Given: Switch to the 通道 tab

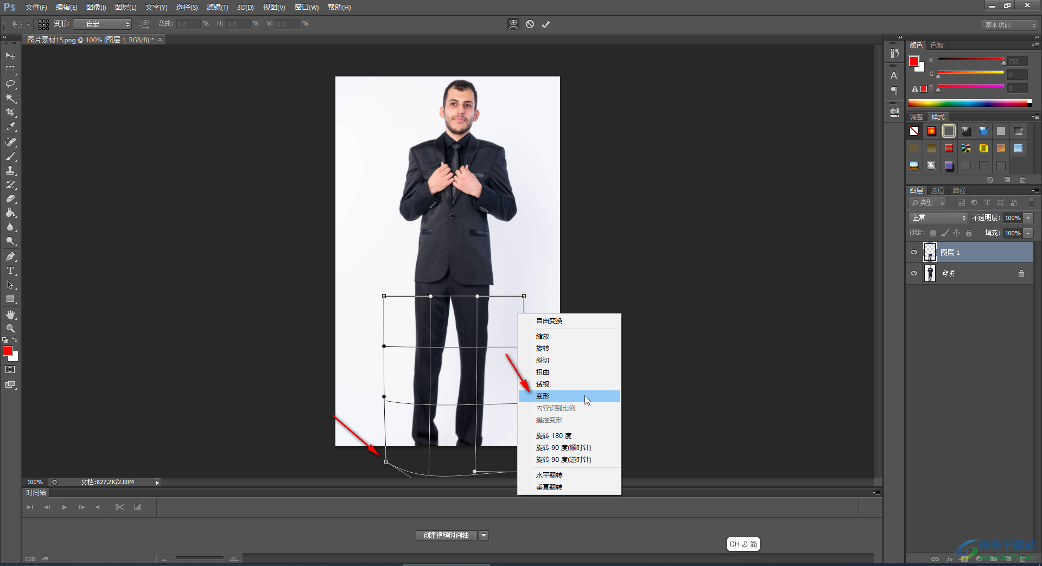Looking at the screenshot, I should [x=937, y=191].
